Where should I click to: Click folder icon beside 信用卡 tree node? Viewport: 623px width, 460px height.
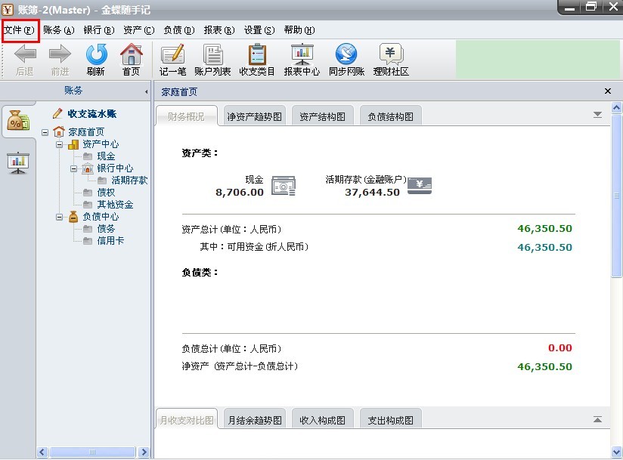pos(88,241)
